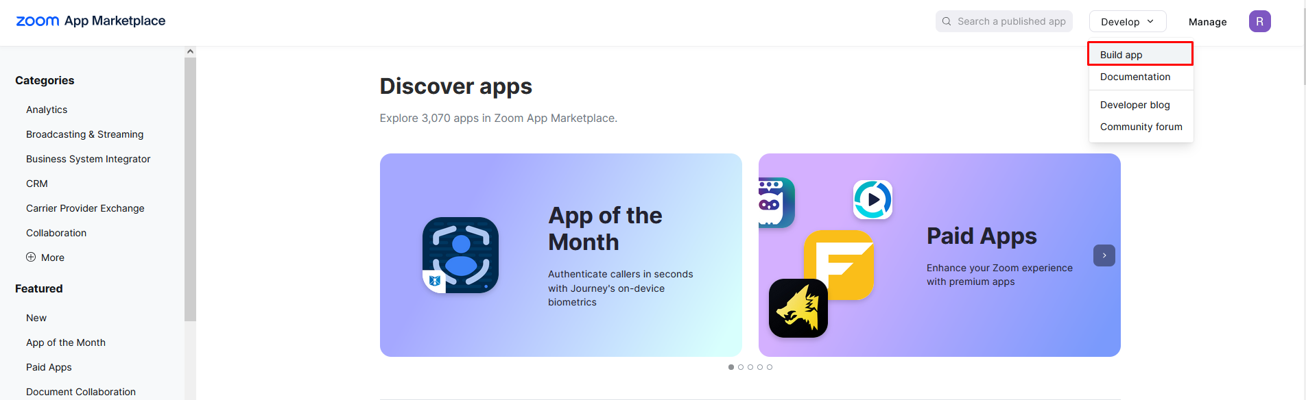Expand More categories in sidebar

[x=45, y=258]
